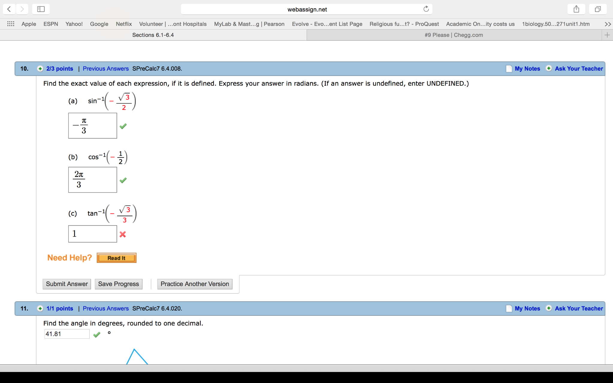Open My Notes for question 10
Viewport: 613px width, 383px height.
point(527,69)
